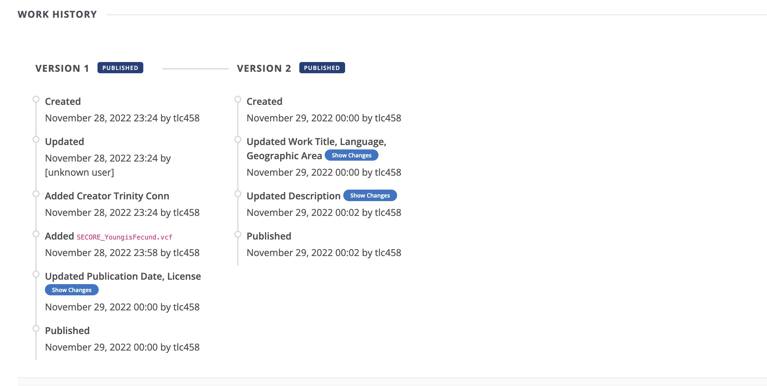Click the timeline marker beside Updated in Version 1
The width and height of the screenshot is (767, 386).
pyautogui.click(x=36, y=139)
